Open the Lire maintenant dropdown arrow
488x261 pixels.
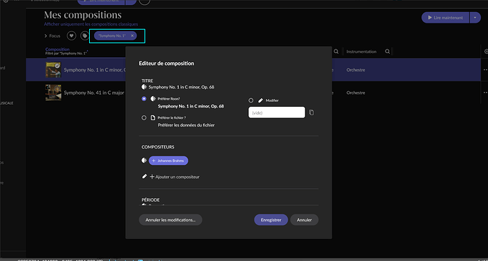click(x=475, y=18)
